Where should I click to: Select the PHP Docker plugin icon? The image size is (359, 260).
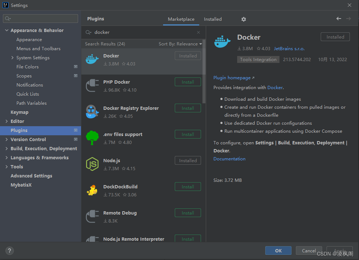pos(92,85)
